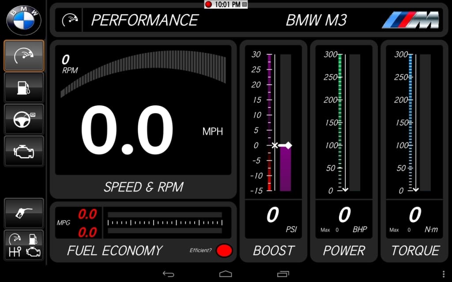Viewport: 452px width, 282px height.
Task: Stop recording via red status bar dot
Action: click(209, 4)
